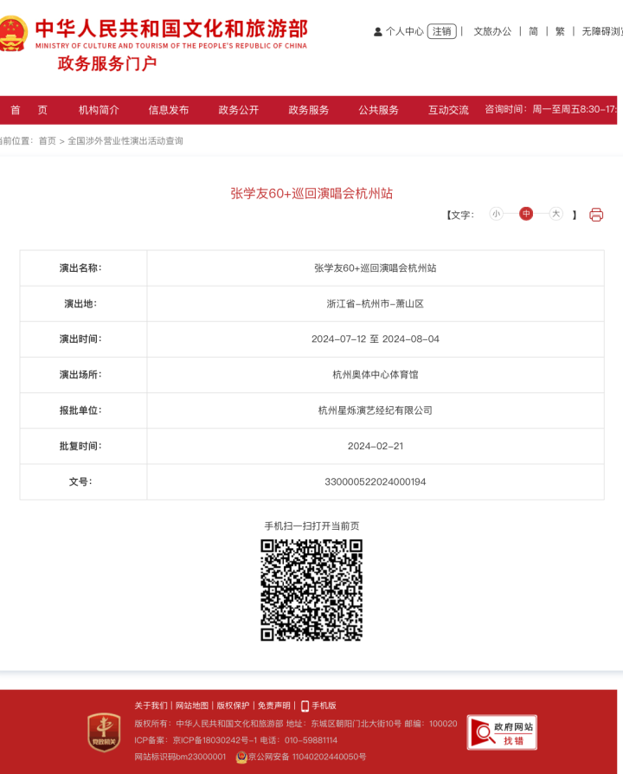Open the 个人中心 link
The height and width of the screenshot is (774, 623).
[x=404, y=31]
